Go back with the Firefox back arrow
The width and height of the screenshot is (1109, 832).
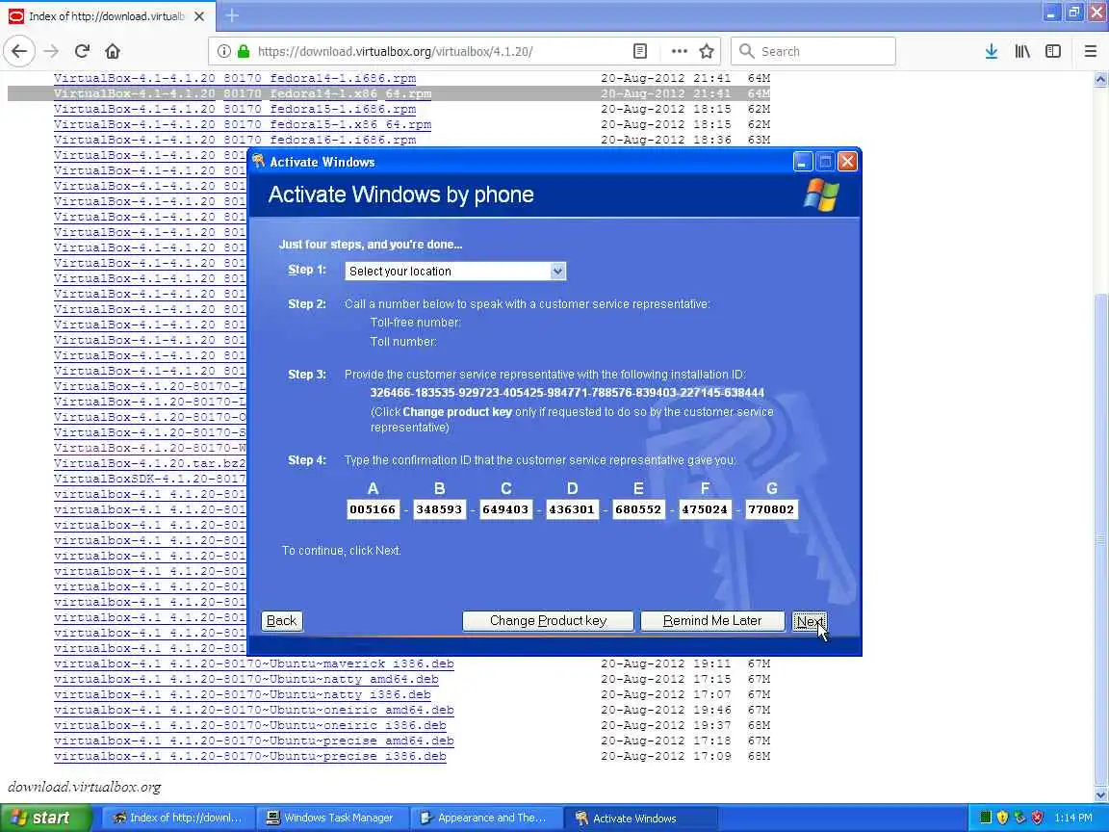coord(19,51)
